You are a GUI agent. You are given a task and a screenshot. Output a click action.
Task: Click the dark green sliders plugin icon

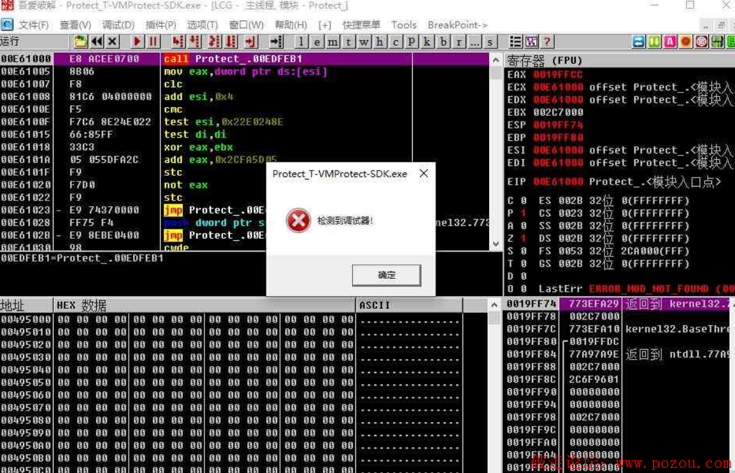(x=717, y=41)
